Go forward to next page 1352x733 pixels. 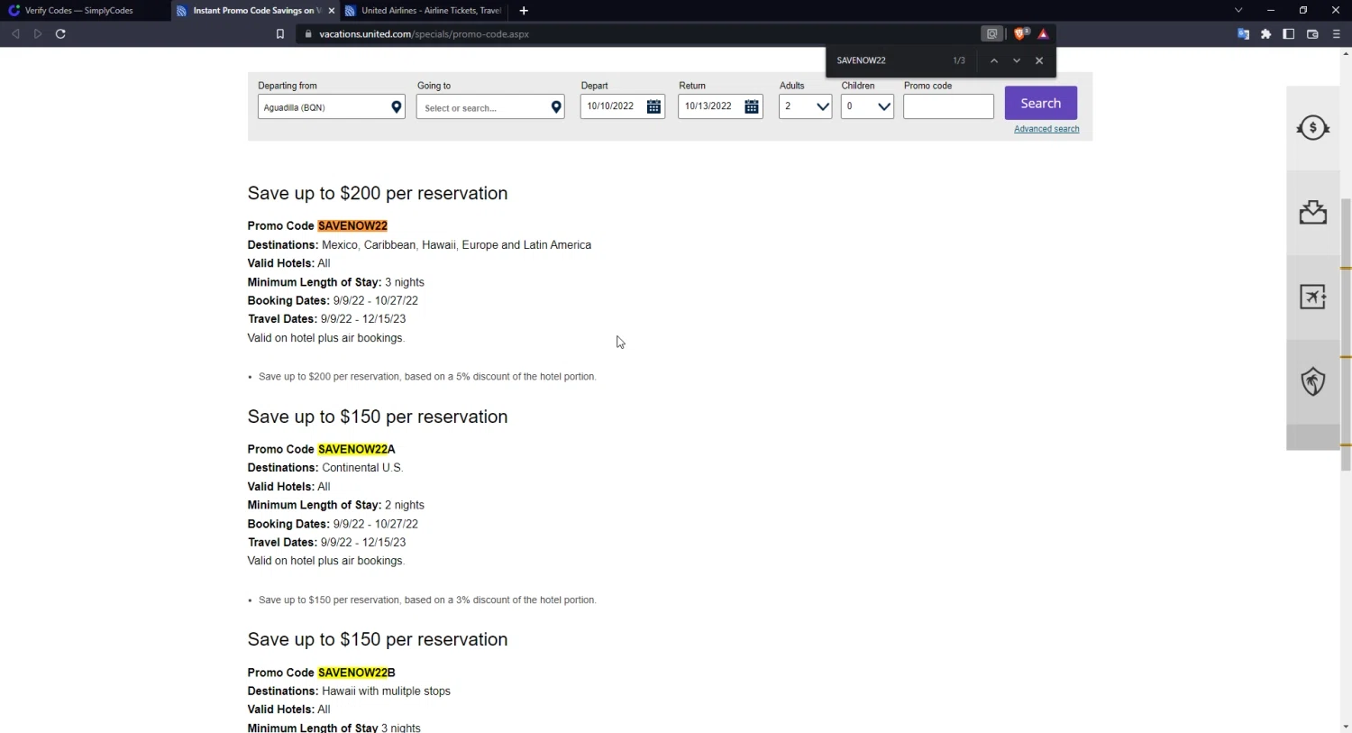(x=38, y=34)
